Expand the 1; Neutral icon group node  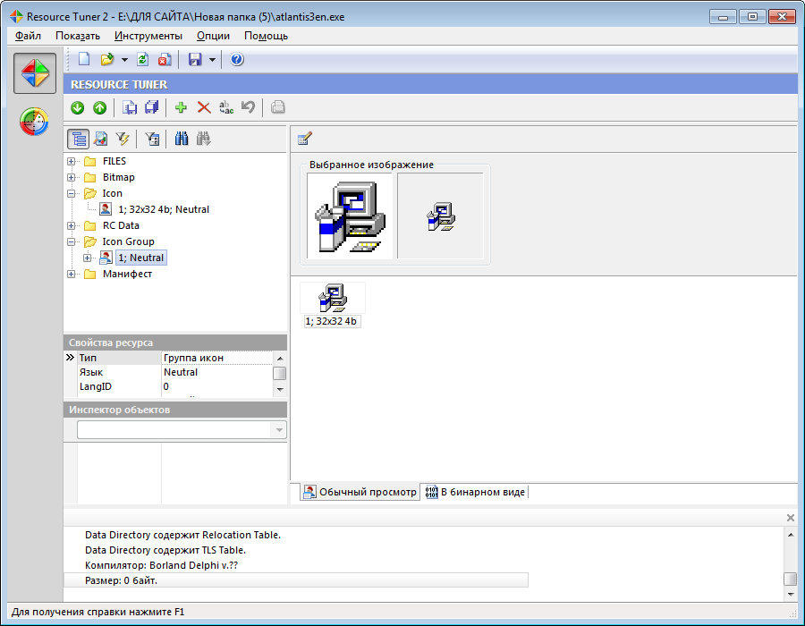click(88, 258)
